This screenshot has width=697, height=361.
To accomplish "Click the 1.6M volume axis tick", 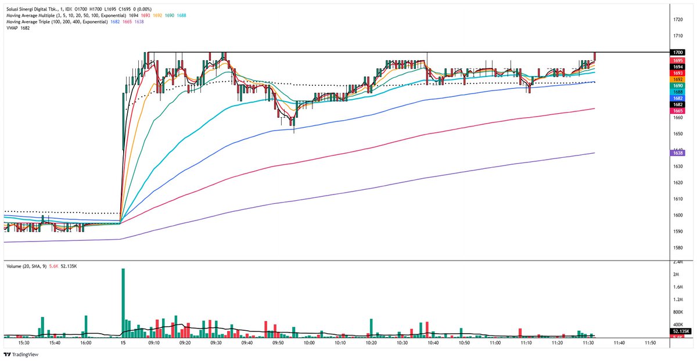I will point(678,287).
